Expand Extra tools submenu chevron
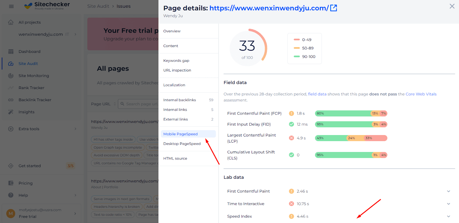459x223 pixels. pyautogui.click(x=75, y=129)
